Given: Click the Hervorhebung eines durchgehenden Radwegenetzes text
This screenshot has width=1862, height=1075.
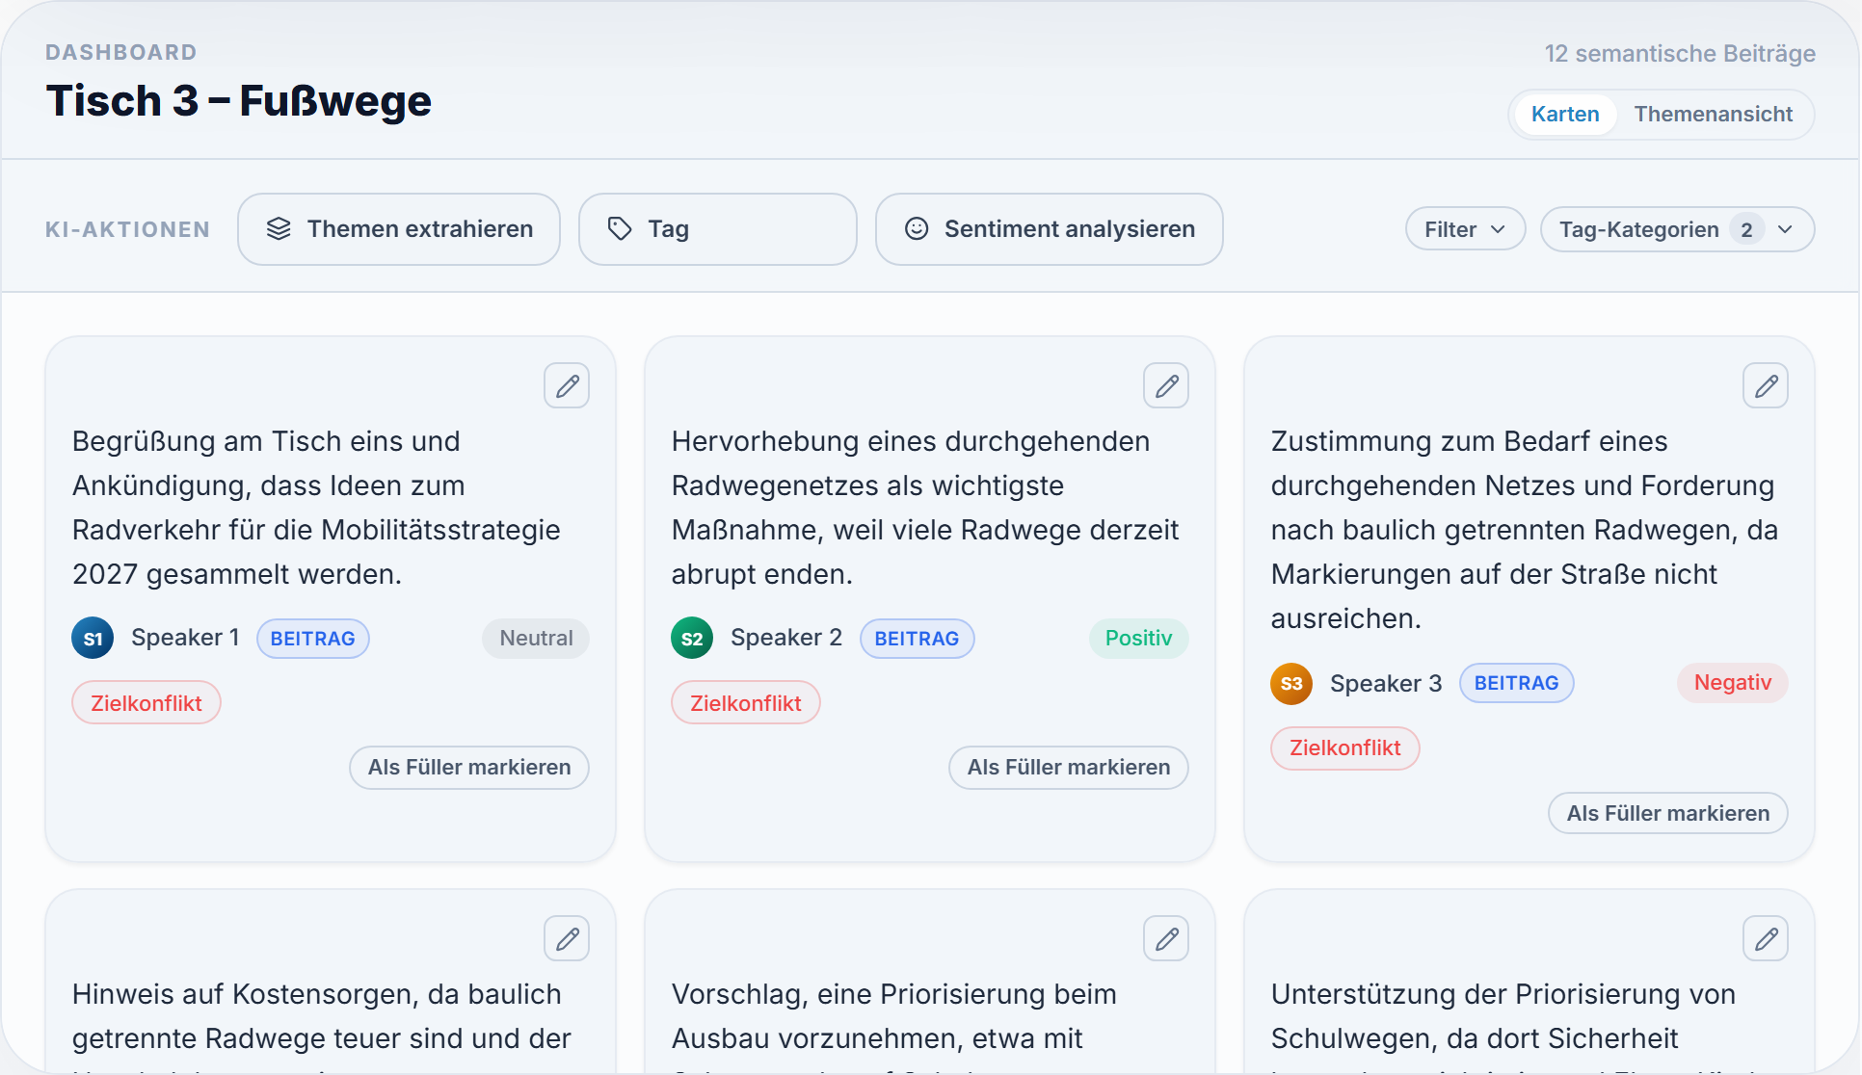Looking at the screenshot, I should [925, 508].
